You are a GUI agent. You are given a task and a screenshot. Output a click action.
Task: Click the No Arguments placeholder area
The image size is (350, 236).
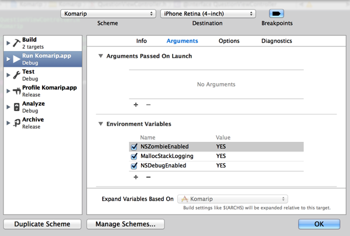[x=216, y=84]
